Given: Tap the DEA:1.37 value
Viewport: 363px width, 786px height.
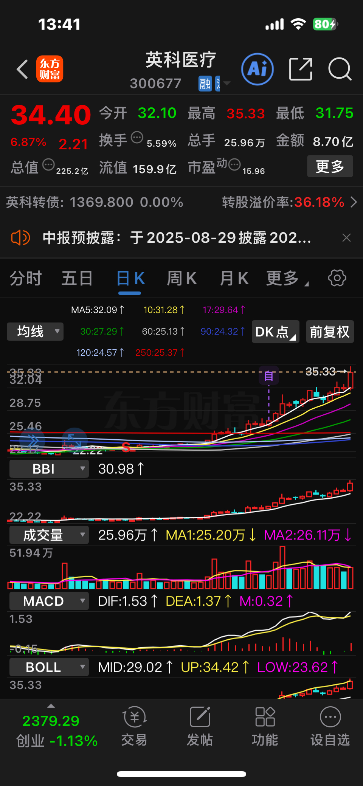Looking at the screenshot, I should click(x=199, y=601).
